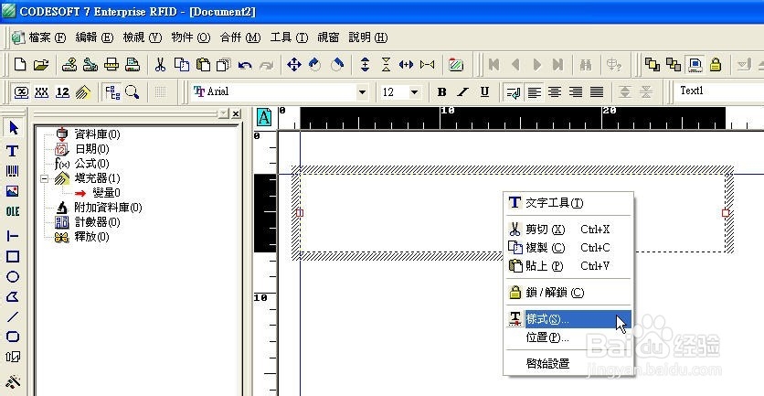This screenshot has height=396, width=764.
Task: Open the 合併(M) menu
Action: [240, 37]
